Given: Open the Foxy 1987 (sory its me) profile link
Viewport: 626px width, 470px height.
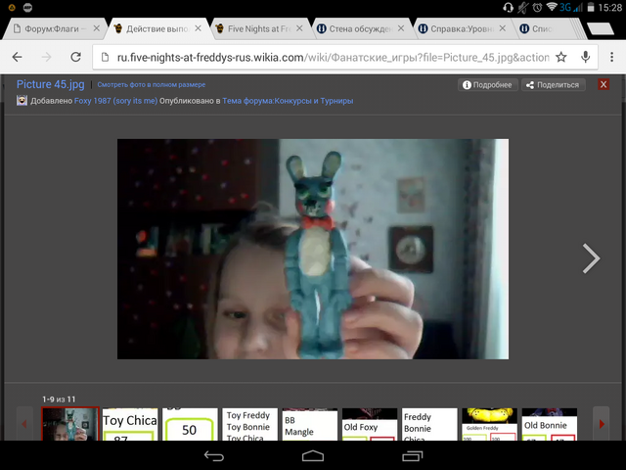Looking at the screenshot, I should click(x=115, y=101).
